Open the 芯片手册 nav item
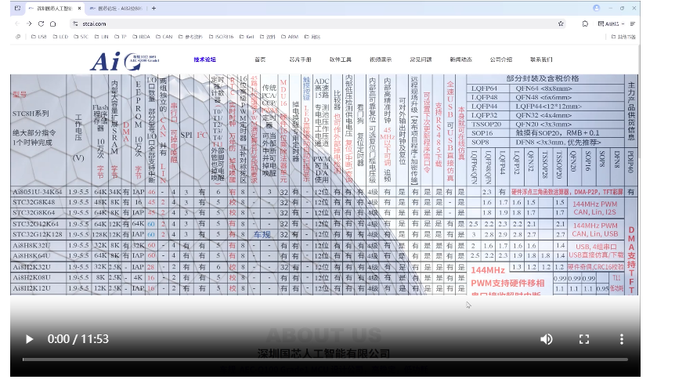Screen dimensions: 686x383 point(300,60)
